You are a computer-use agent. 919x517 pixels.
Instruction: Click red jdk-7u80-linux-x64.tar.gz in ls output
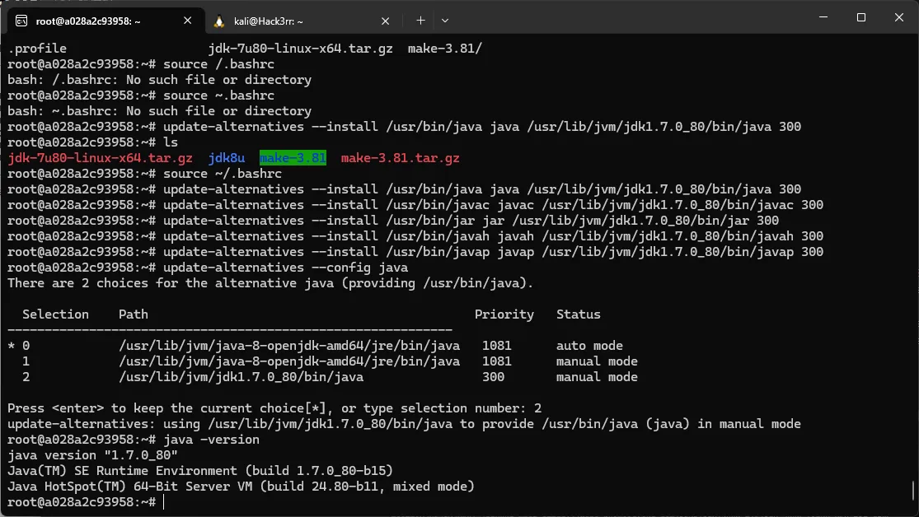[101, 158]
